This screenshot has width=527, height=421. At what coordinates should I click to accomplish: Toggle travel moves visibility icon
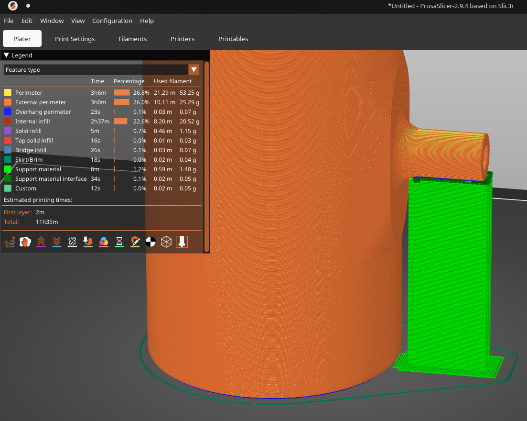point(9,242)
